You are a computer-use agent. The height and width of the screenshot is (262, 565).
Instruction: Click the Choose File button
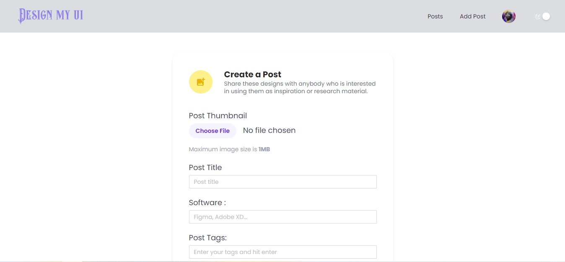pos(213,130)
